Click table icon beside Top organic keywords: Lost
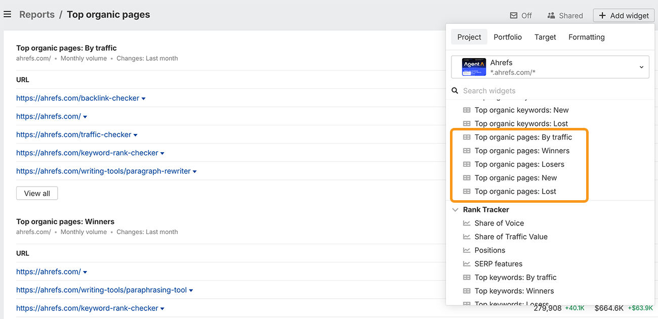 tap(467, 124)
